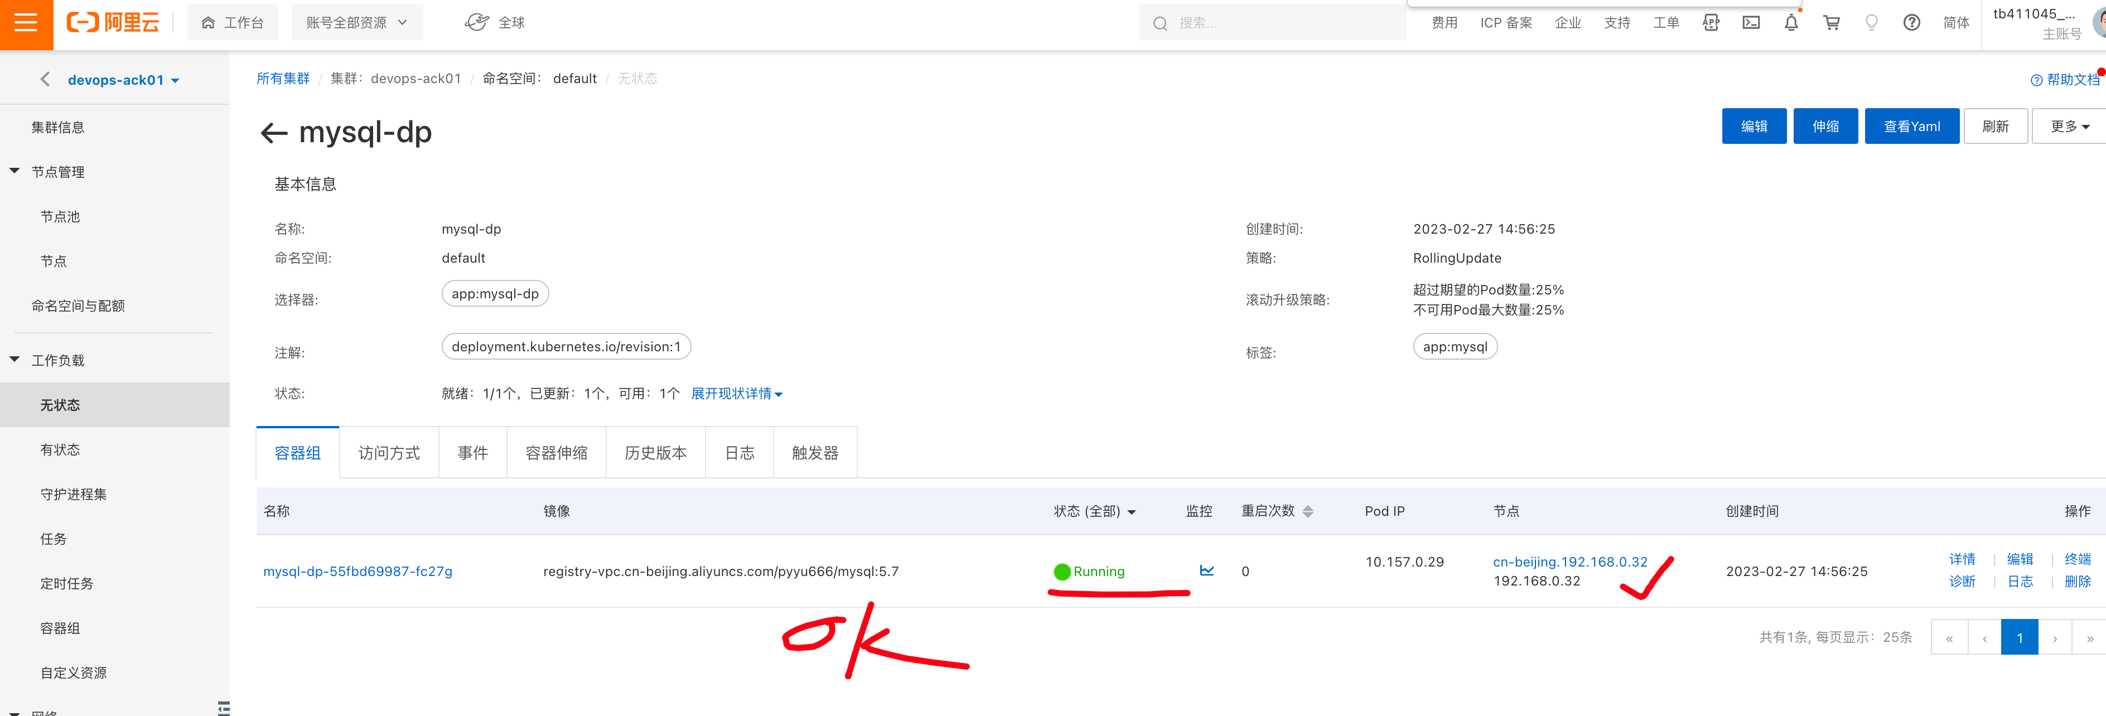The height and width of the screenshot is (716, 2106).
Task: Open the notification bell
Action: click(1790, 22)
